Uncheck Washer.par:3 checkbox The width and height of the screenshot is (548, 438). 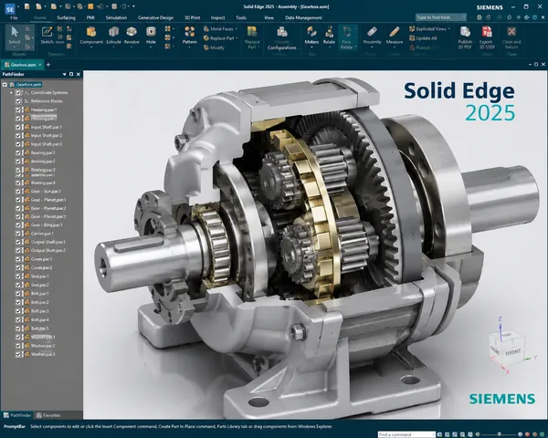coord(18,354)
